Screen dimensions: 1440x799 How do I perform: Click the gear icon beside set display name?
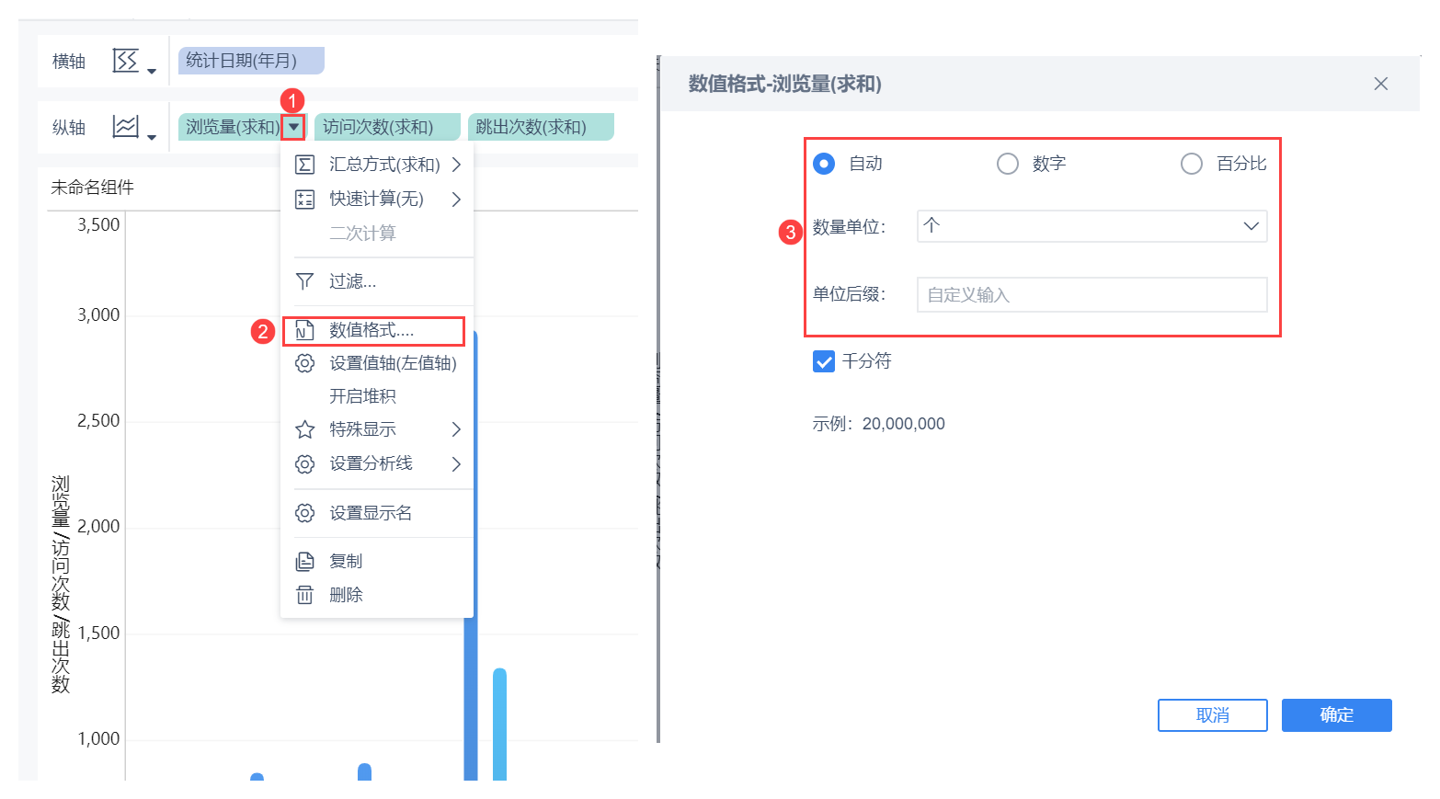pos(304,513)
